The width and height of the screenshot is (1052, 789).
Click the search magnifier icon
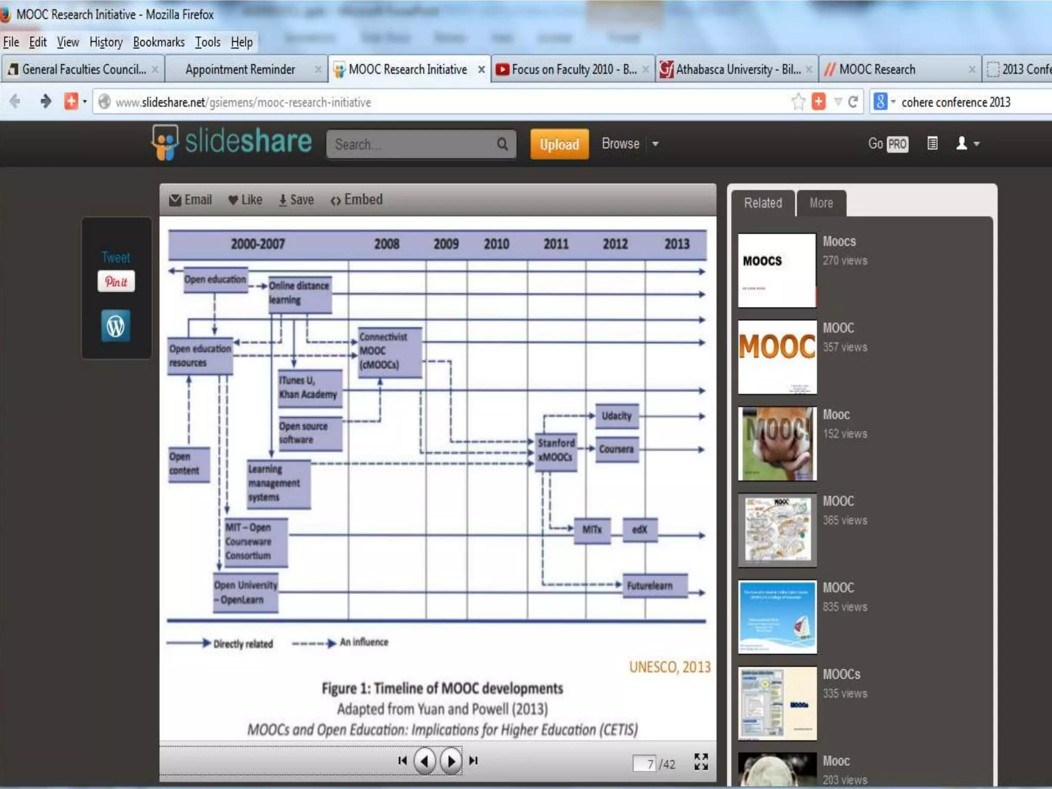(502, 144)
